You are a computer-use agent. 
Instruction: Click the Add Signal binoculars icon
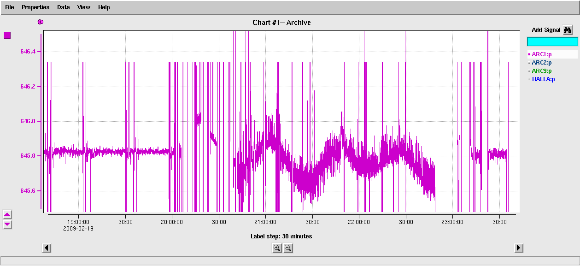[568, 30]
